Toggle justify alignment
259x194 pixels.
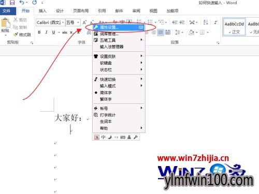(x=161, y=32)
